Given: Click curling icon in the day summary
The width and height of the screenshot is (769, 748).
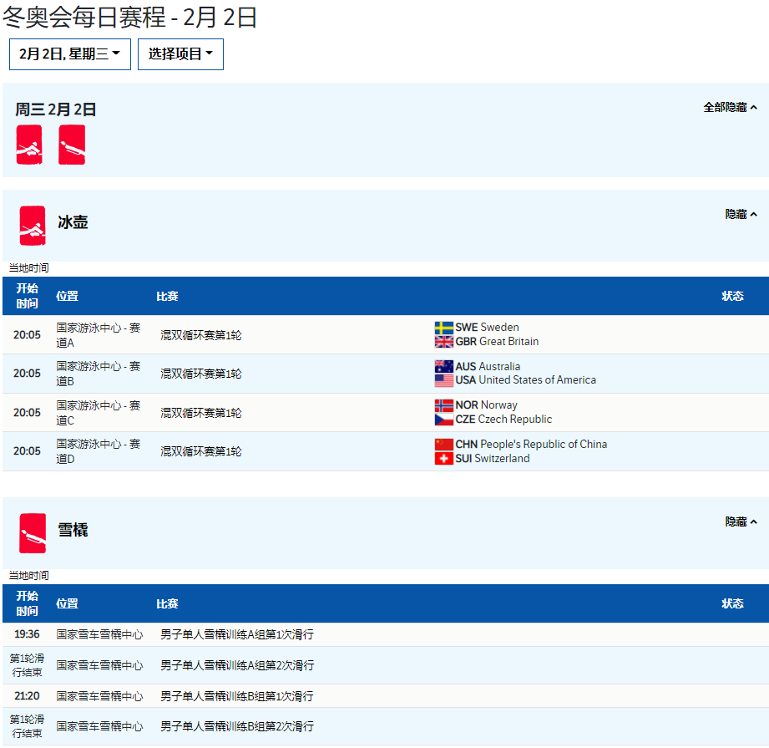Looking at the screenshot, I should 29,145.
